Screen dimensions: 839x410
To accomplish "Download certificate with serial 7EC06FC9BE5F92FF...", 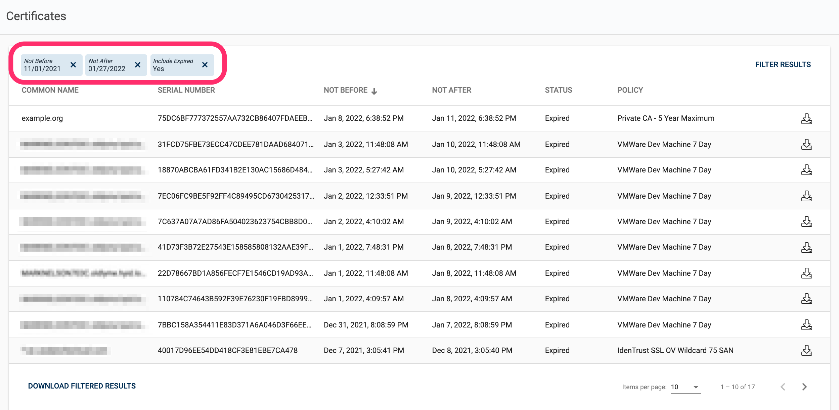I will coord(806,196).
